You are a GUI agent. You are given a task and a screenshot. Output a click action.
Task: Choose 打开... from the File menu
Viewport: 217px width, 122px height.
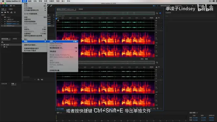tap(35, 6)
